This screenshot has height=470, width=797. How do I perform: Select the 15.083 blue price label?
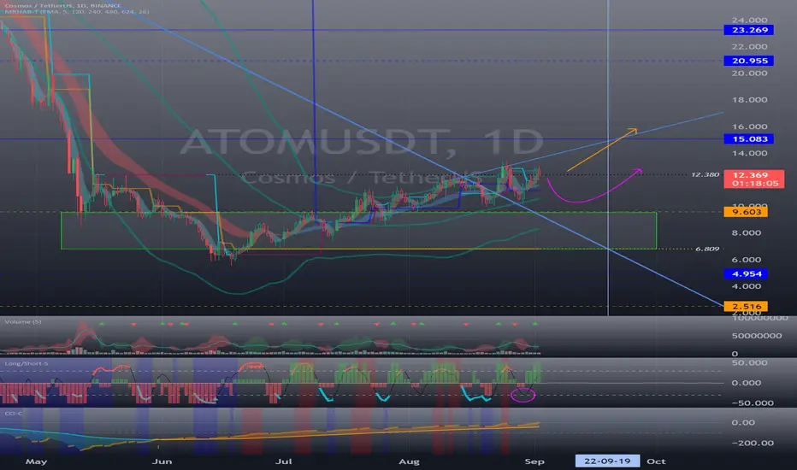[x=749, y=138]
